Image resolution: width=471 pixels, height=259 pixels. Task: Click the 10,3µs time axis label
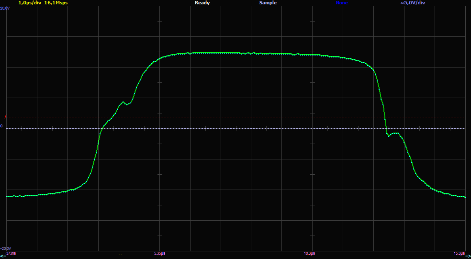click(x=309, y=254)
